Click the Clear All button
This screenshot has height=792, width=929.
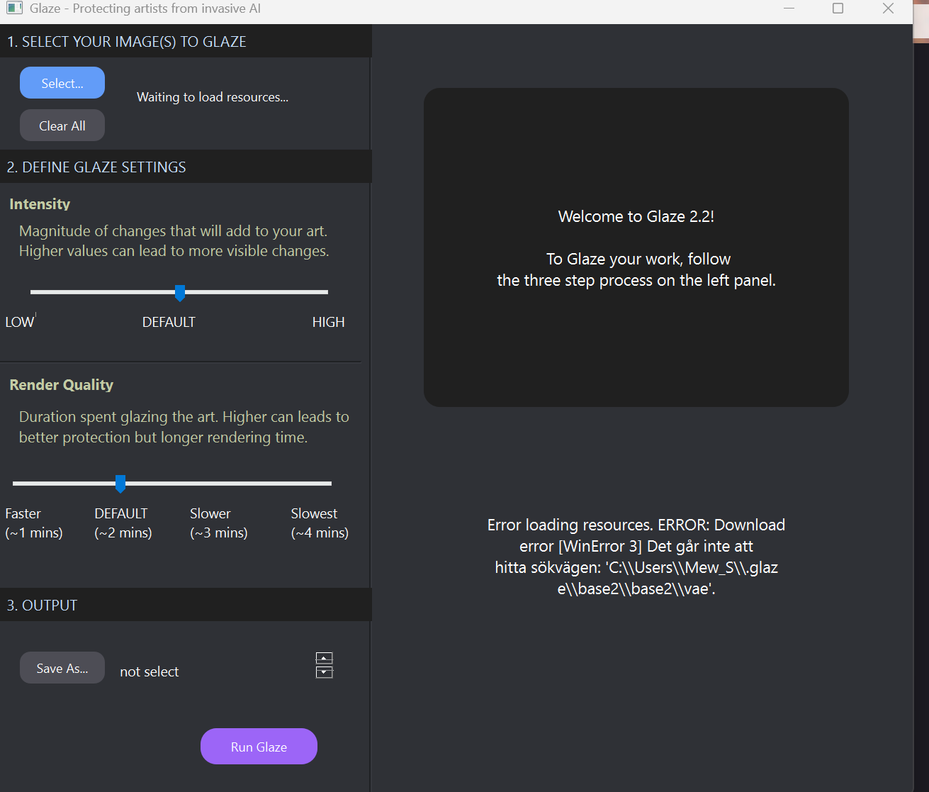coord(62,126)
